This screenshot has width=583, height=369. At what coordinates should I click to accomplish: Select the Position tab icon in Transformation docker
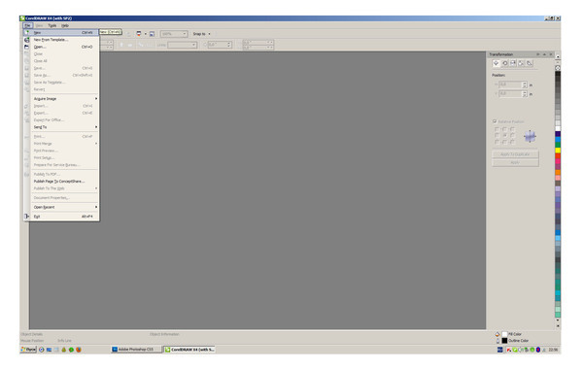(x=496, y=63)
